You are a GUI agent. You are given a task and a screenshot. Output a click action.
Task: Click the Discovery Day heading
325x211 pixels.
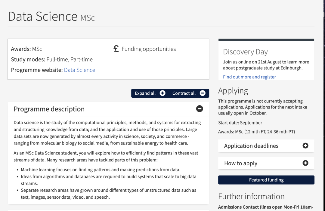[x=246, y=52]
